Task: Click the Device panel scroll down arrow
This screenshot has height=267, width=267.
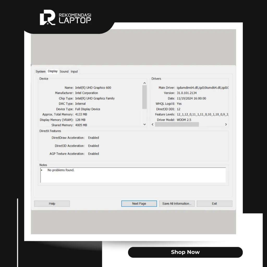Action: (144, 124)
